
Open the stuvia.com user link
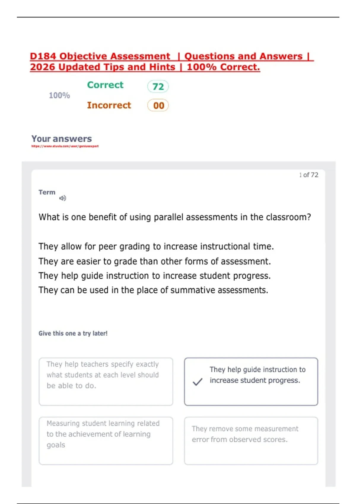point(65,146)
